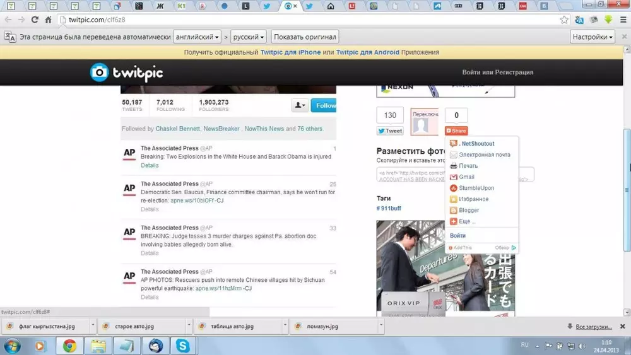Viewport: 631px width, 355px height.
Task: Select StumbleUpon in the share menu
Action: [x=476, y=188]
